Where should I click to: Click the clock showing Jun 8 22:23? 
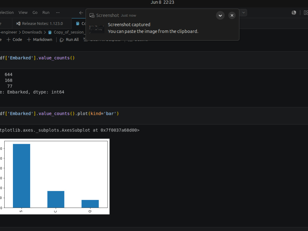(x=162, y=2)
